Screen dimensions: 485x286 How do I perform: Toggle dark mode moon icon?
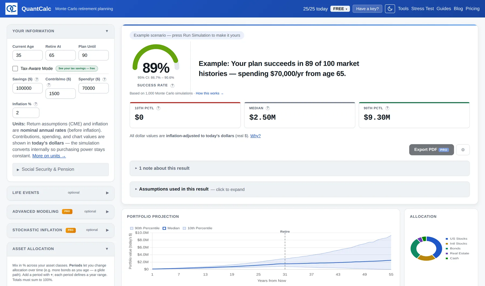(x=390, y=9)
